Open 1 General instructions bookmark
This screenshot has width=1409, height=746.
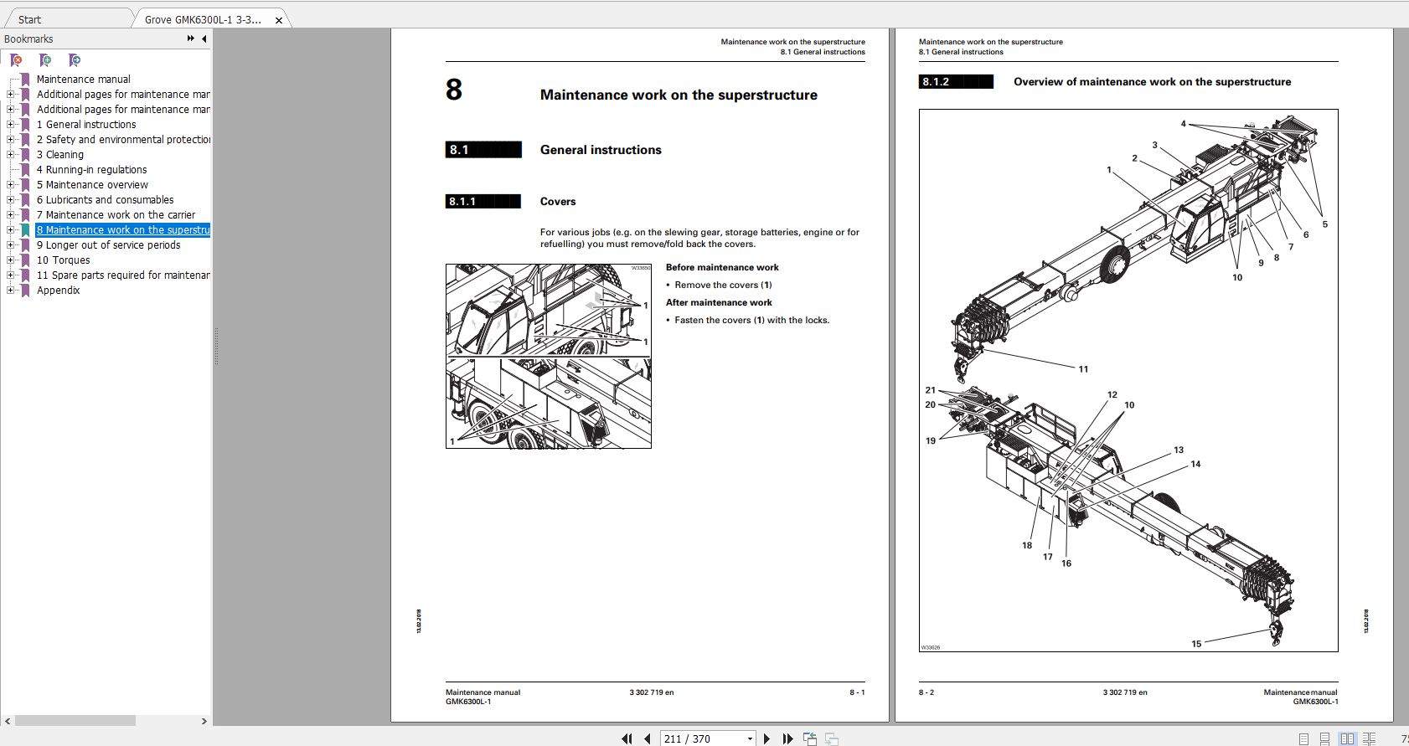click(86, 125)
